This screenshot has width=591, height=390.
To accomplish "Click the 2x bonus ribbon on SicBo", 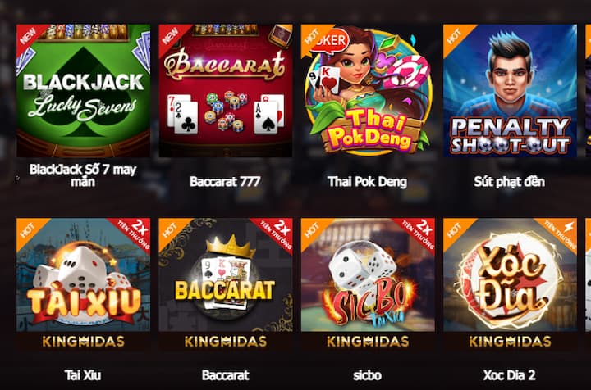I will (418, 234).
